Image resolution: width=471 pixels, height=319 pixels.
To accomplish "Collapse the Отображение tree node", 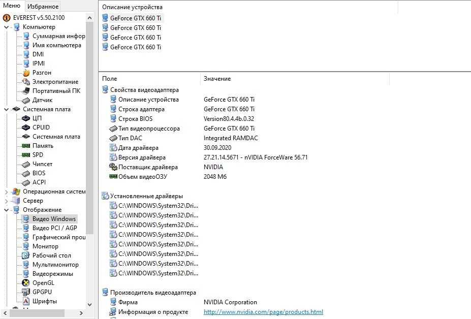I will coord(6,210).
